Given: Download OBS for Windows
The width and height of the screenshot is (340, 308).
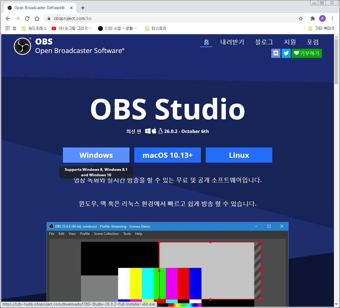Looking at the screenshot, I should pyautogui.click(x=96, y=155).
